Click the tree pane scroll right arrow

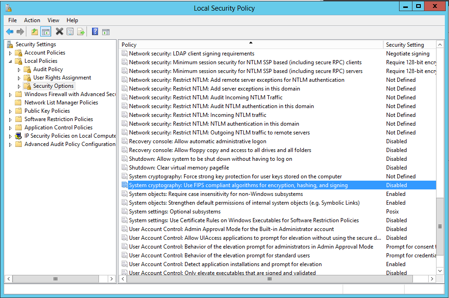[112, 279]
